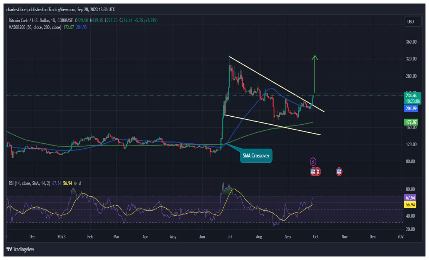Click the paired US flag economic event icons
This screenshot has height=260, width=429.
click(x=315, y=171)
